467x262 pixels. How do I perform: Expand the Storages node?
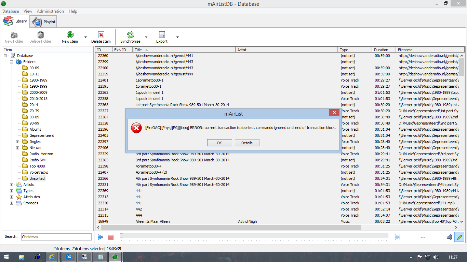(x=12, y=203)
